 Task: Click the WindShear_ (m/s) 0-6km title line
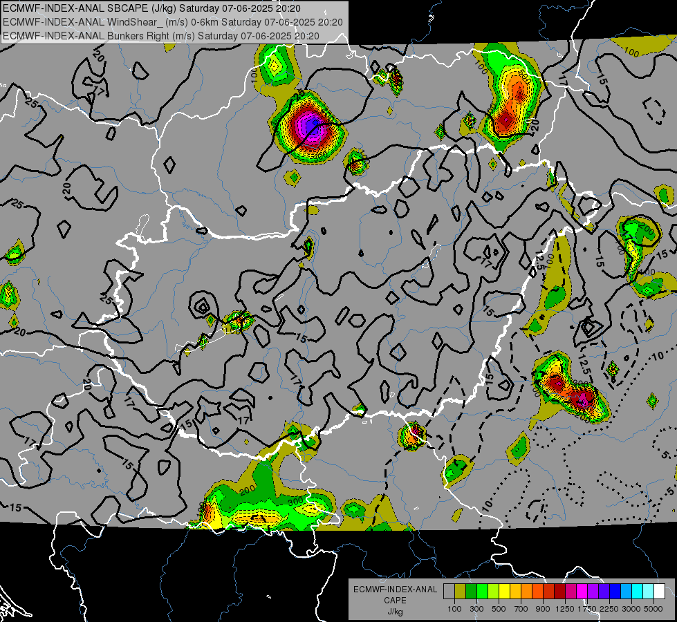pyautogui.click(x=173, y=22)
